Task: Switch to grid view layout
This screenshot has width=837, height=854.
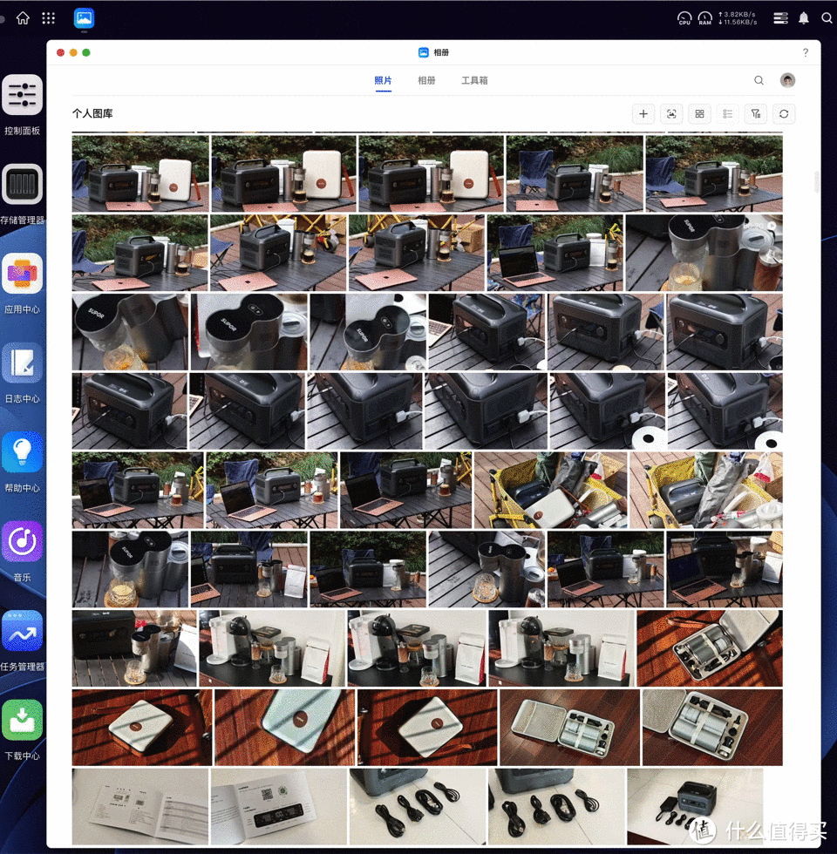Action: 699,114
